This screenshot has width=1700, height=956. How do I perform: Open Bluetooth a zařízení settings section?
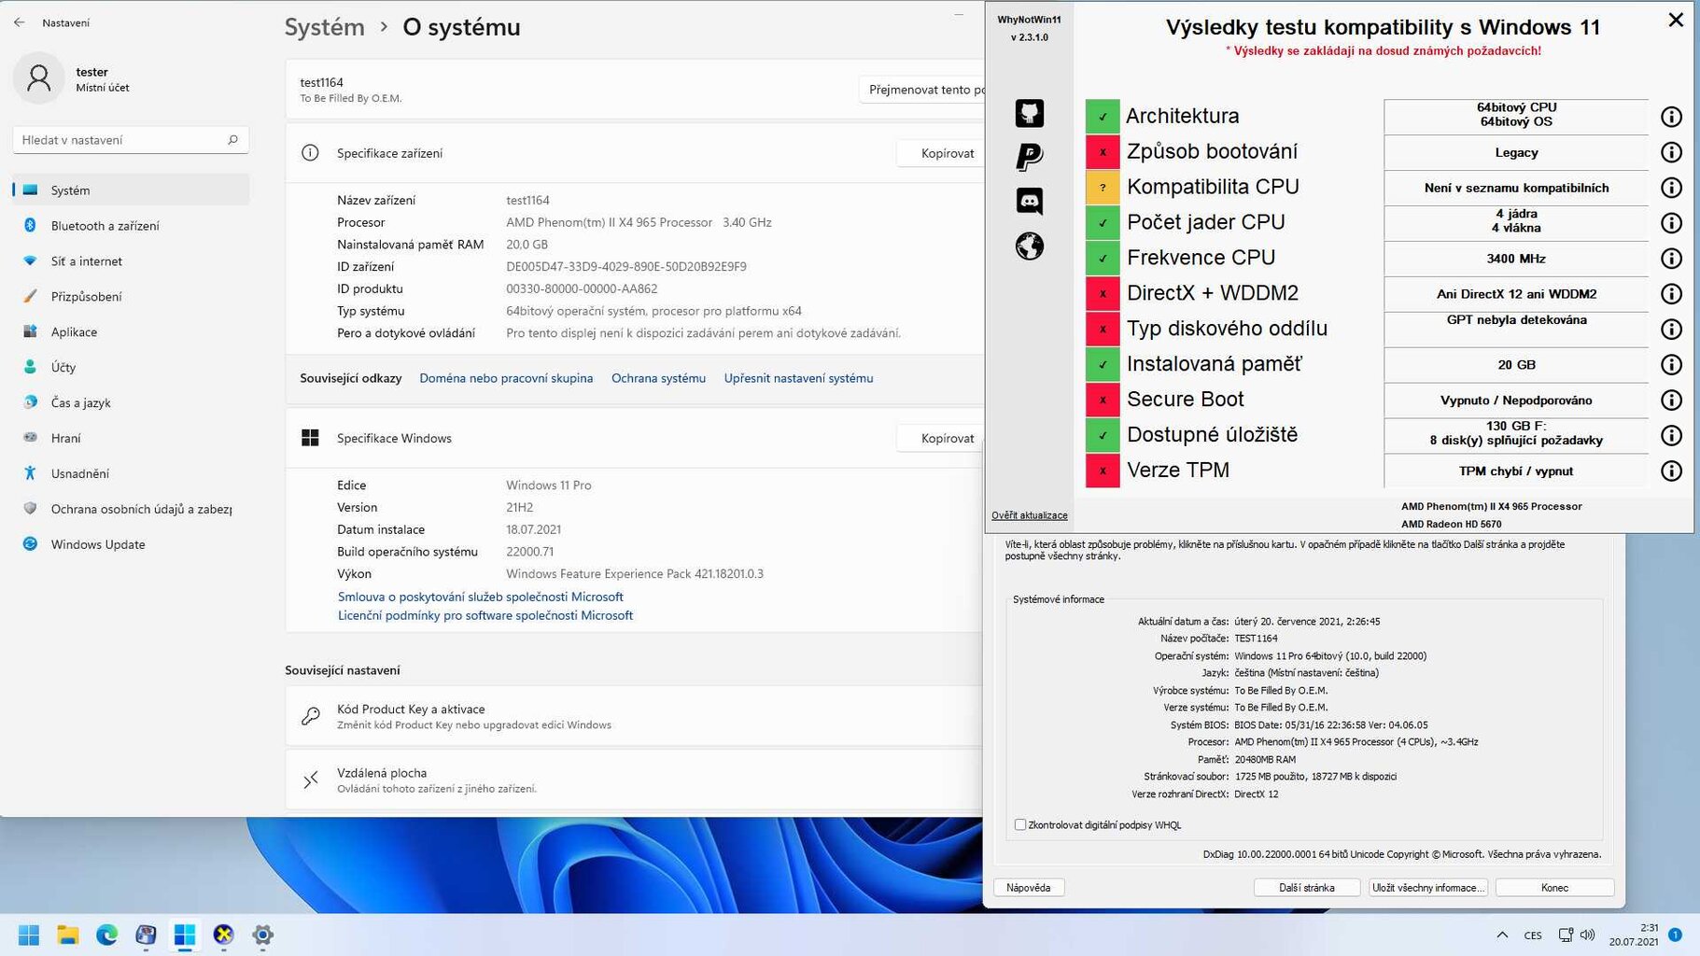tap(105, 226)
